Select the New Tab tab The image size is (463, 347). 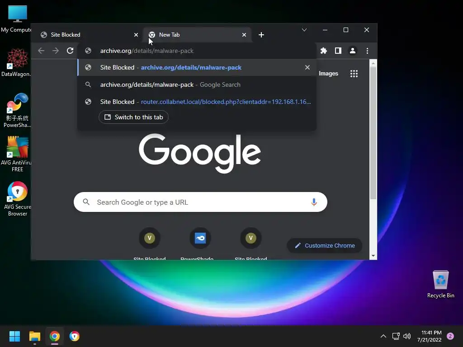pyautogui.click(x=197, y=35)
